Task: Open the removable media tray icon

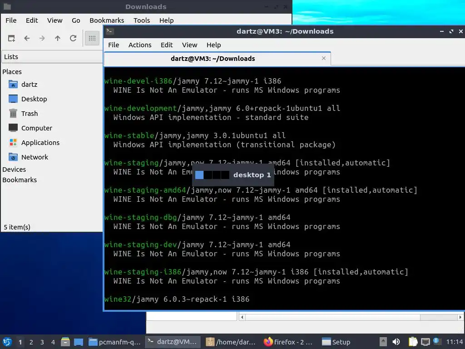Action: pyautogui.click(x=383, y=342)
